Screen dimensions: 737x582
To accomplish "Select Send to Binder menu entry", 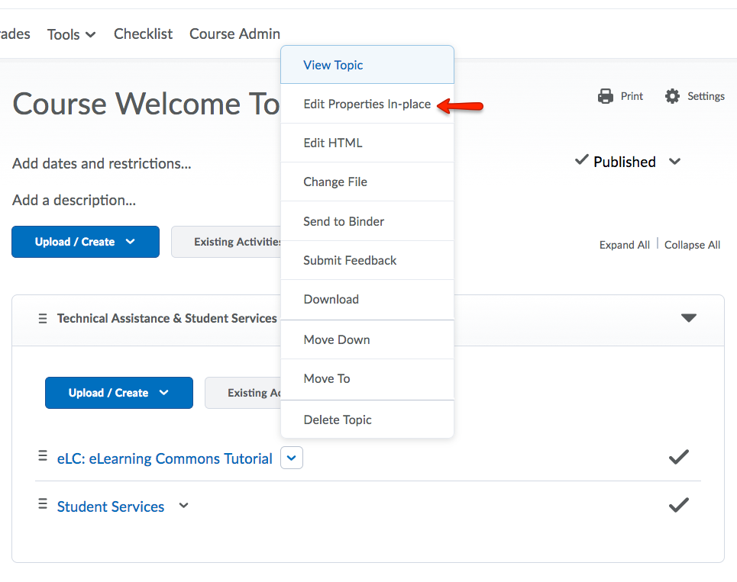I will tap(344, 221).
